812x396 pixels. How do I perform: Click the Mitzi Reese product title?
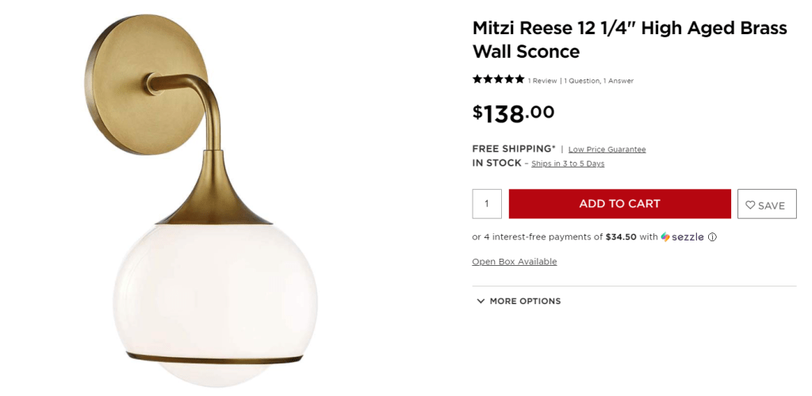629,40
